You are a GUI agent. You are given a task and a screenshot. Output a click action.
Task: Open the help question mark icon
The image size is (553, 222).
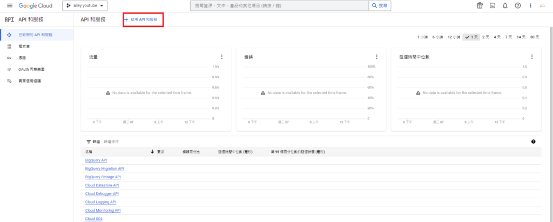coord(518,5)
